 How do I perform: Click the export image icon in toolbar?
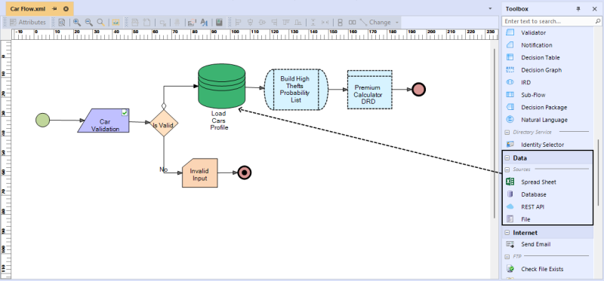192,23
